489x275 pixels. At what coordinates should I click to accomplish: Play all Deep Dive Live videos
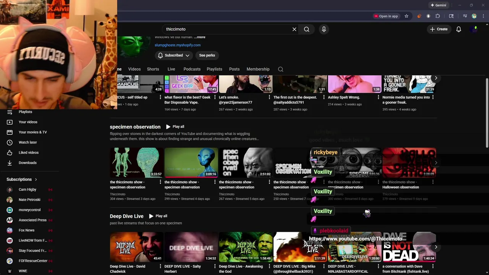pos(158,216)
